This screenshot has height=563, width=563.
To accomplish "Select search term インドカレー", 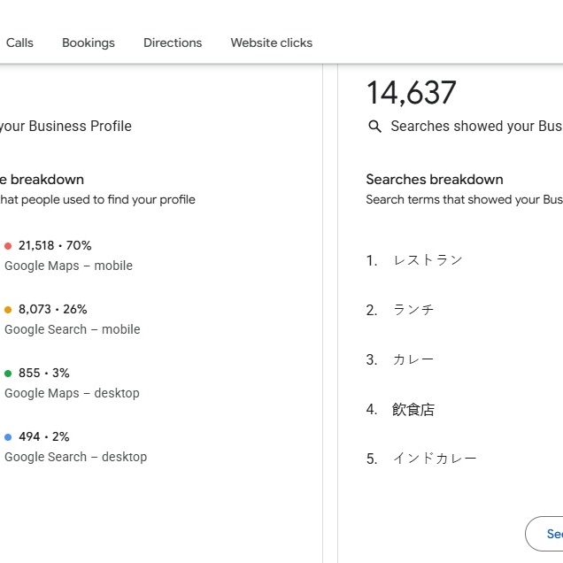I will pos(435,459).
